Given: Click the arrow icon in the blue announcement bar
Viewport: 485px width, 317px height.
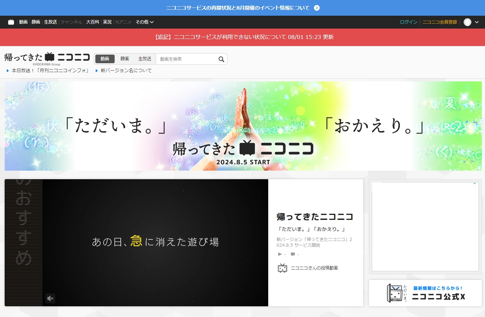Looking at the screenshot, I should click(317, 8).
